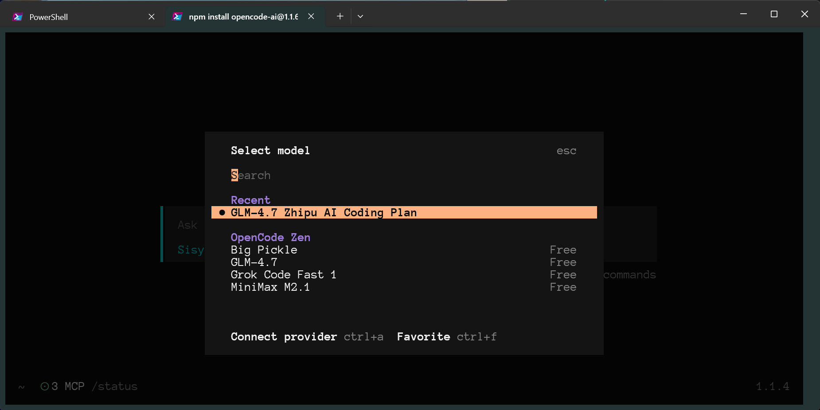Click Favorite in the model dialog

coord(423,337)
